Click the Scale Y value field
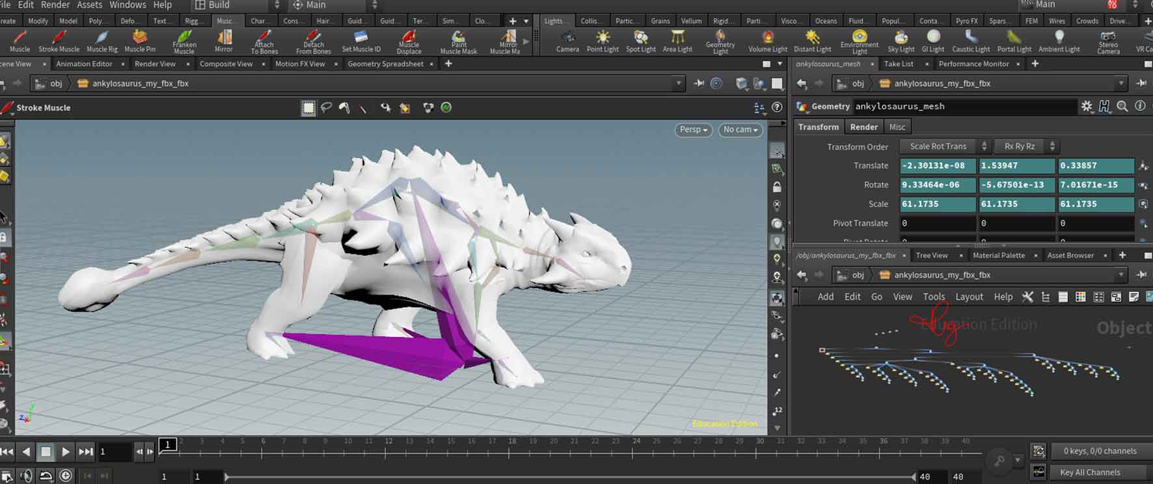The image size is (1153, 484). point(1016,204)
